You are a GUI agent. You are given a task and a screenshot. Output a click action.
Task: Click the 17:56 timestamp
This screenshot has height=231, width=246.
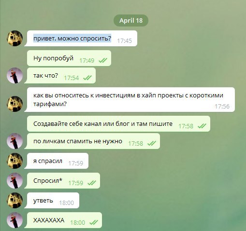222,107
